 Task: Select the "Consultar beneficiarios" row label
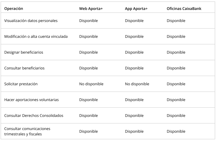(x=24, y=68)
